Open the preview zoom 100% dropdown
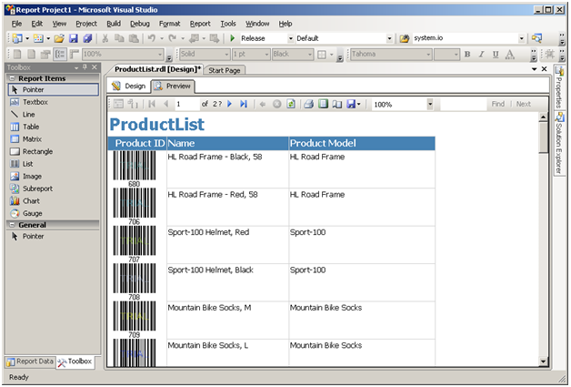 430,105
